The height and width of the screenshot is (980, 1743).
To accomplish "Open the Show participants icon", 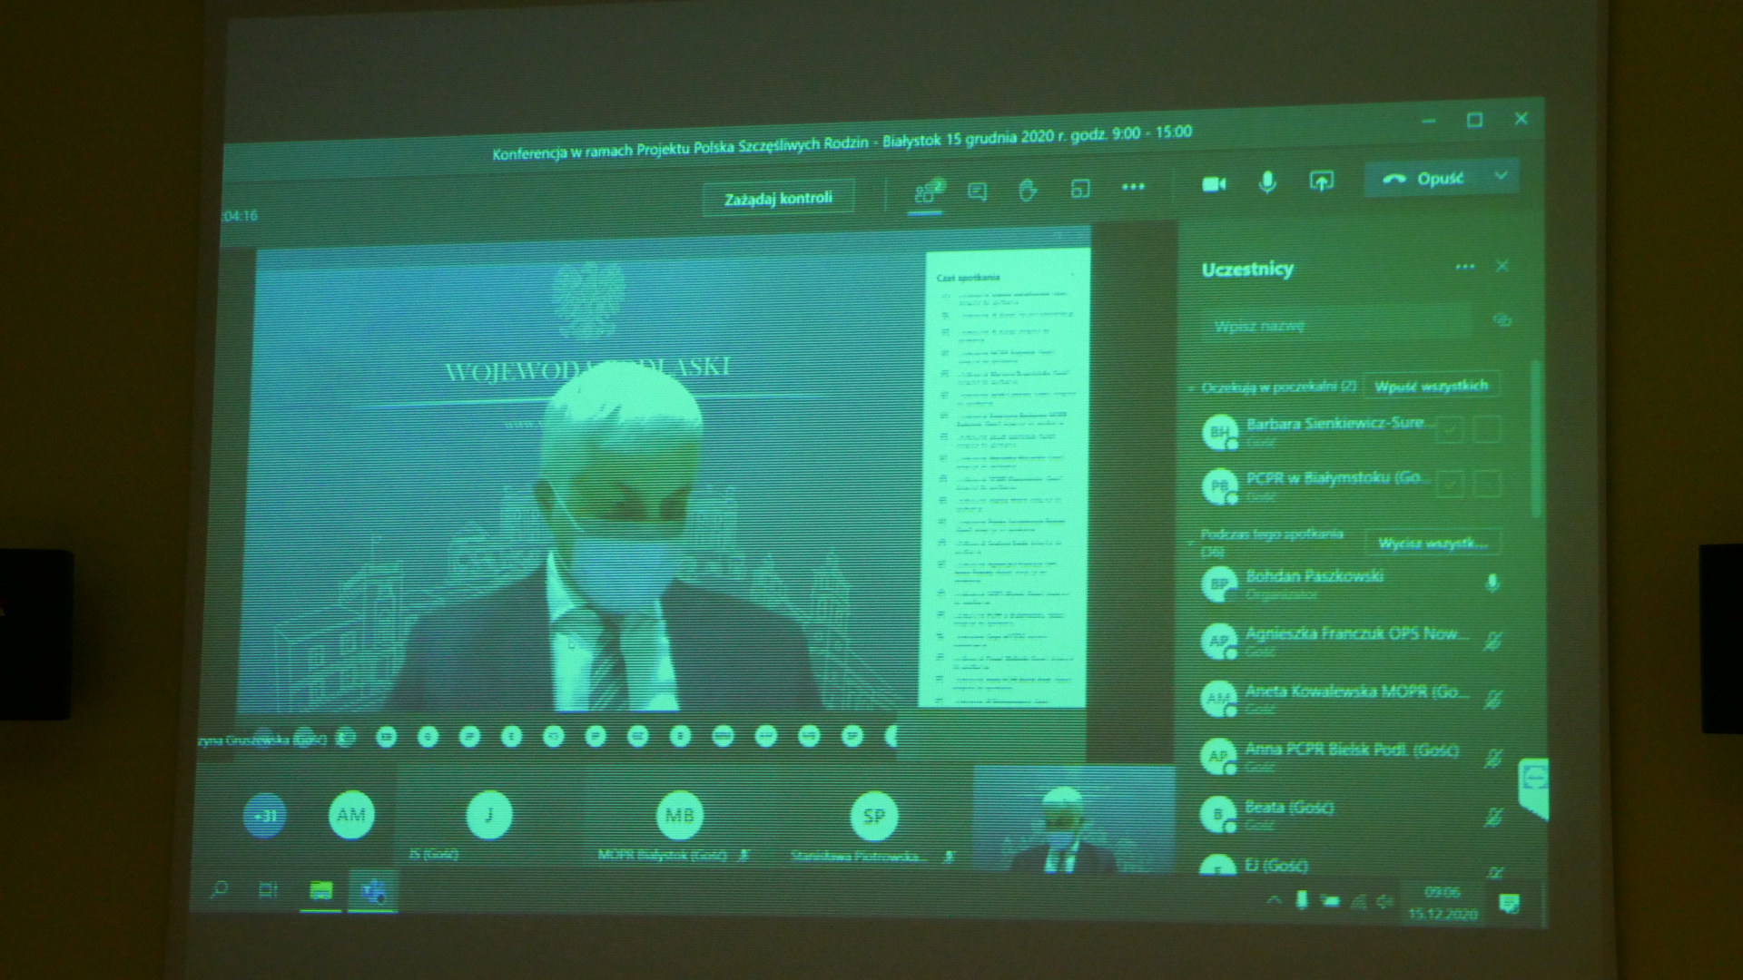I will 926,191.
